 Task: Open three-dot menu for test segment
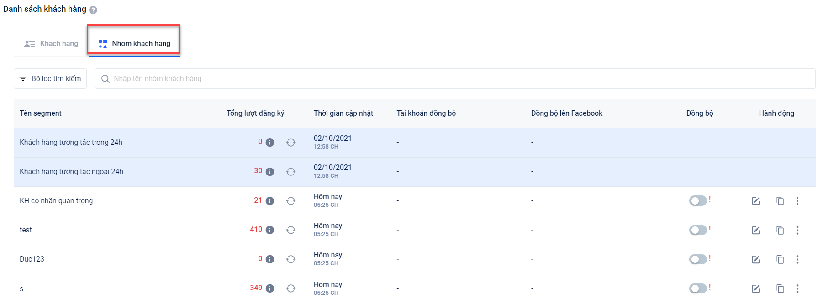point(797,230)
